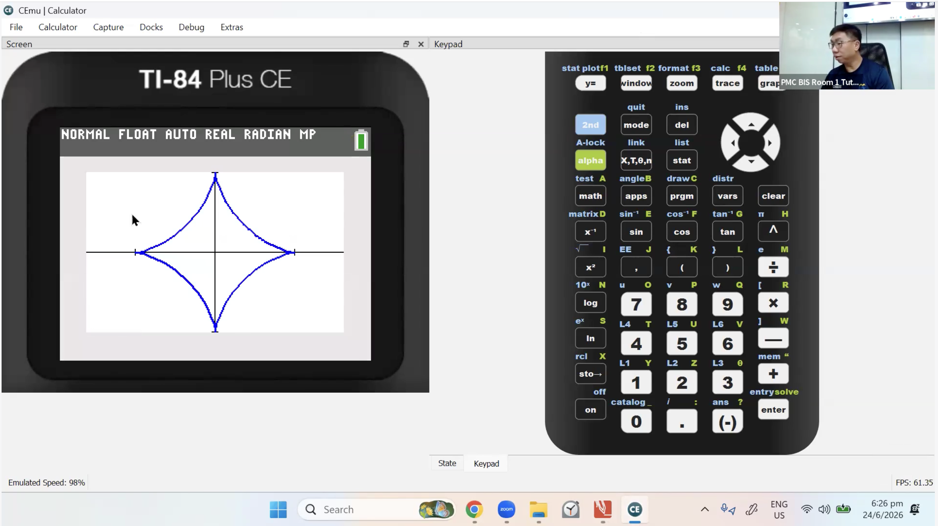Click the sto→ store key
Screen dimensions: 938x526
pos(590,374)
